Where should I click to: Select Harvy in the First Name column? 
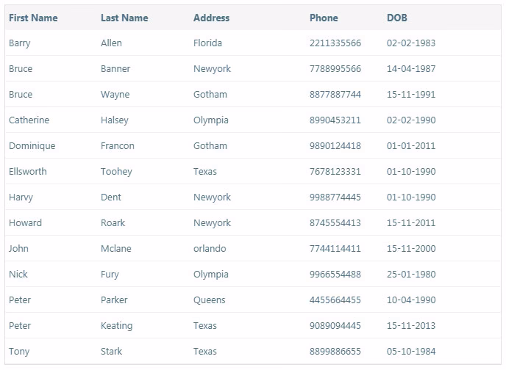21,197
